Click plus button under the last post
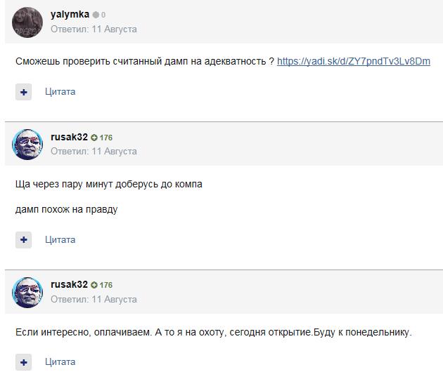443x379 pixels. point(24,363)
